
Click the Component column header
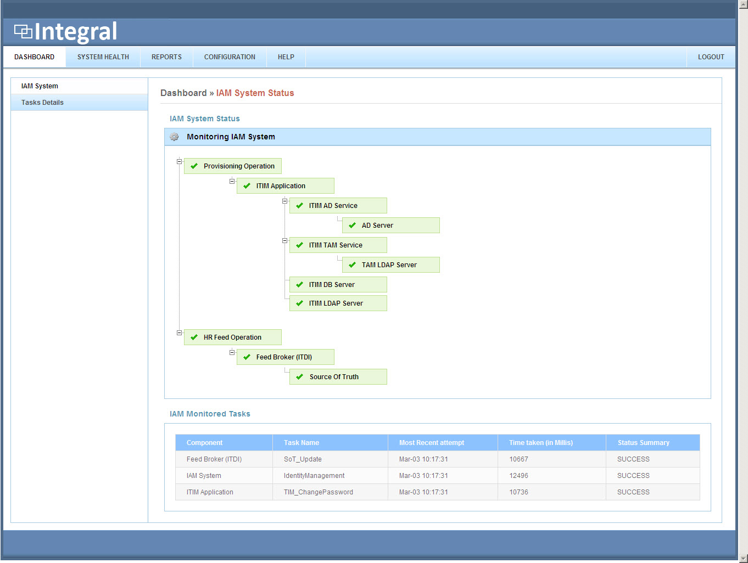pos(224,443)
